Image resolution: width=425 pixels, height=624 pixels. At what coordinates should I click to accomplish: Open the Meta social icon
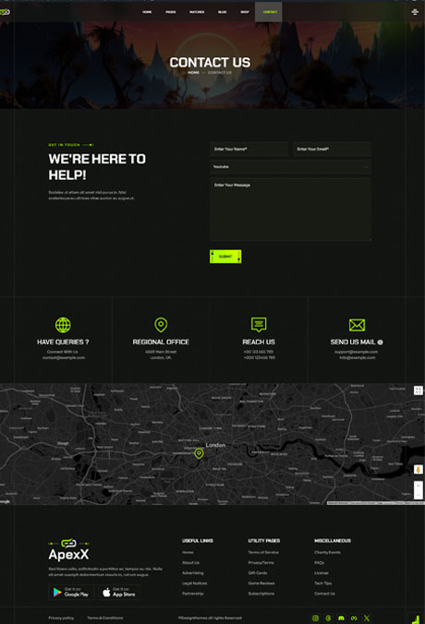pos(354,618)
